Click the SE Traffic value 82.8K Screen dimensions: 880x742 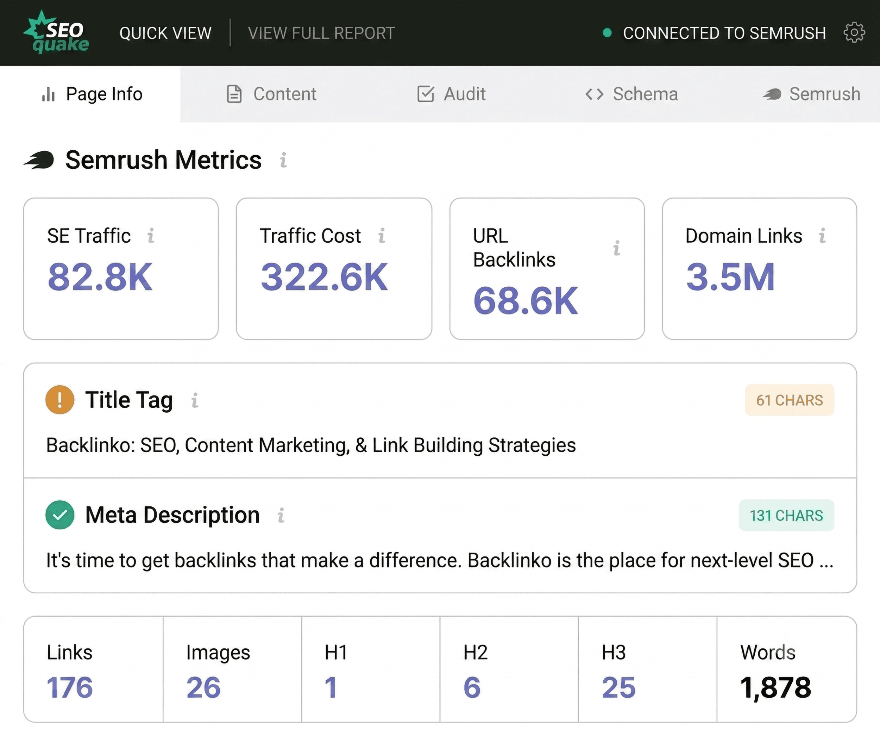pyautogui.click(x=100, y=277)
